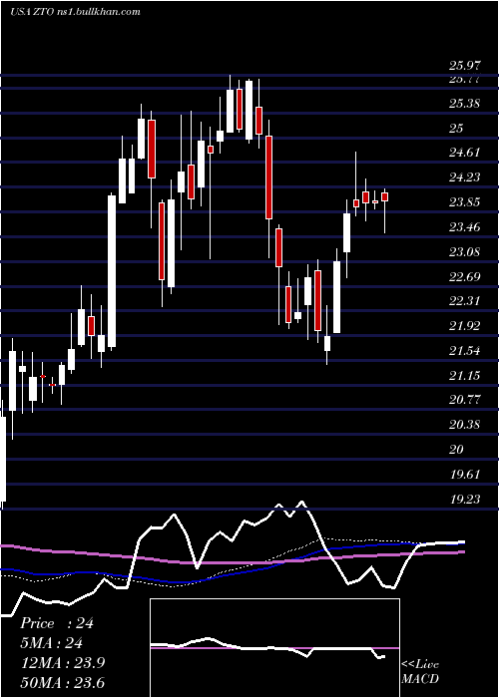
Task: Click the '12MA : 23.9' readout
Action: tap(62, 663)
